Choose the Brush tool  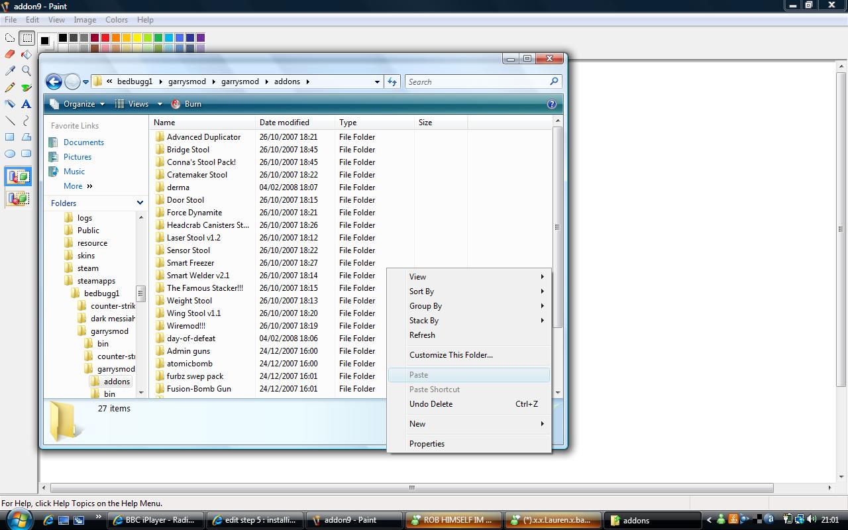[x=26, y=87]
